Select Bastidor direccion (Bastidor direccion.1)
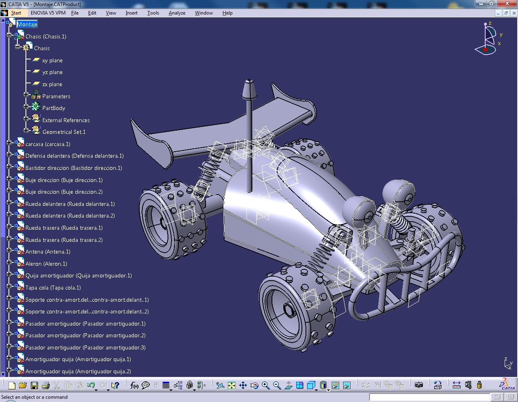This screenshot has width=518, height=402. coord(74,168)
